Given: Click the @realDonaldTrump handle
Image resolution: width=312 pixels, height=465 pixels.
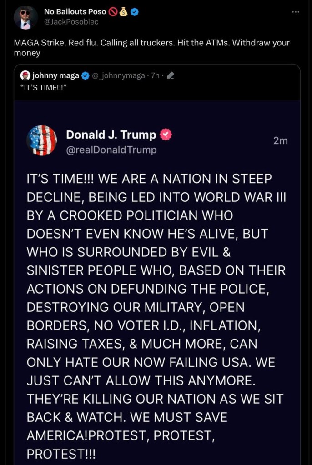Looking at the screenshot, I should (x=111, y=150).
